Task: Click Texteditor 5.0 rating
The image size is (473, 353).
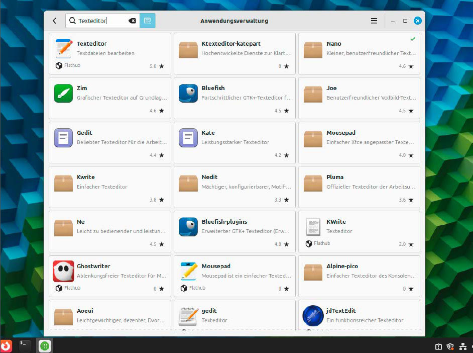Action: pos(157,66)
